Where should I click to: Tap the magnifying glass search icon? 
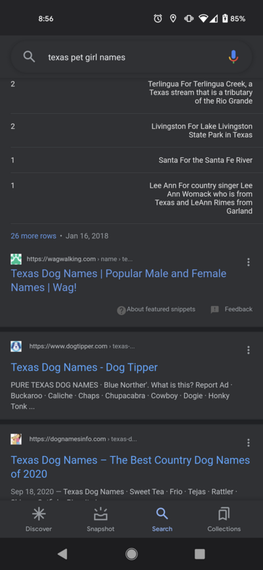[29, 57]
